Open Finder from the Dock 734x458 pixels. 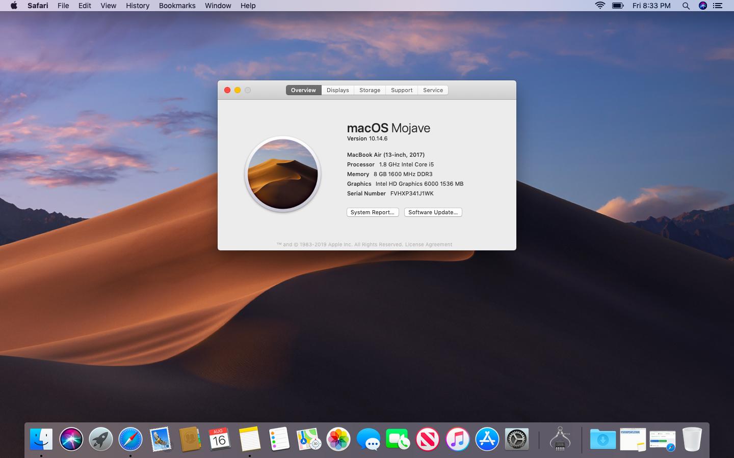[41, 439]
